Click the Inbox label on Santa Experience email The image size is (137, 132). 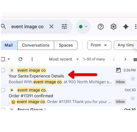120,82
